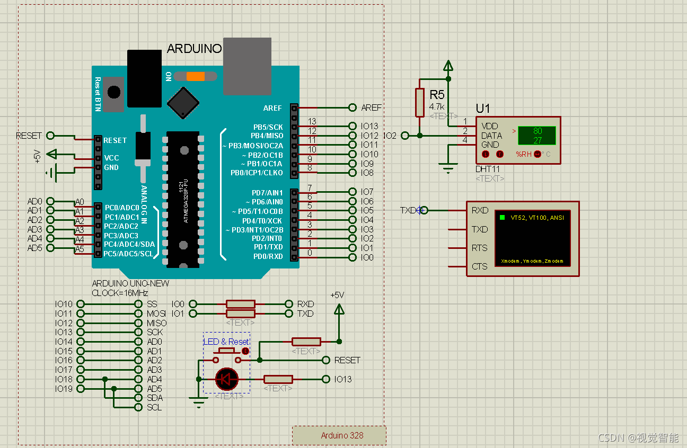Select the resistor on the IO0–RXD line
Viewport: 687px width, 448px height.
tap(241, 304)
